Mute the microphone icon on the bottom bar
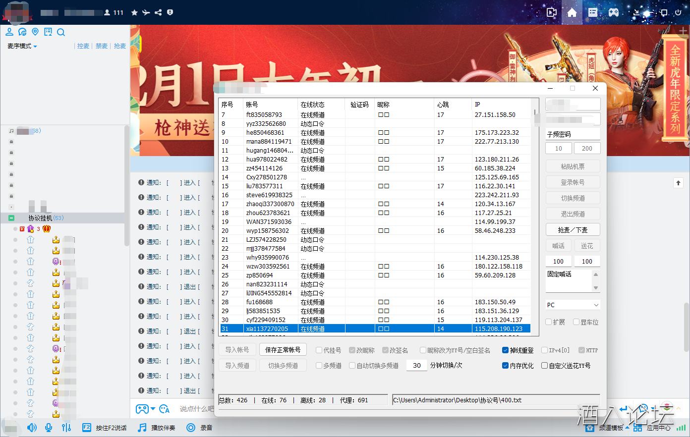The height and width of the screenshot is (437, 690). [48, 428]
